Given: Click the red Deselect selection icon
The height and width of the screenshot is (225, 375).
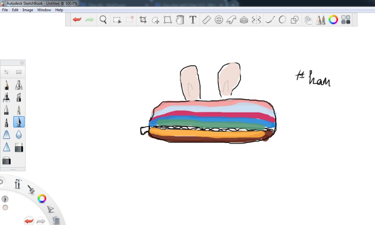Looking at the screenshot, I should tap(130, 20).
